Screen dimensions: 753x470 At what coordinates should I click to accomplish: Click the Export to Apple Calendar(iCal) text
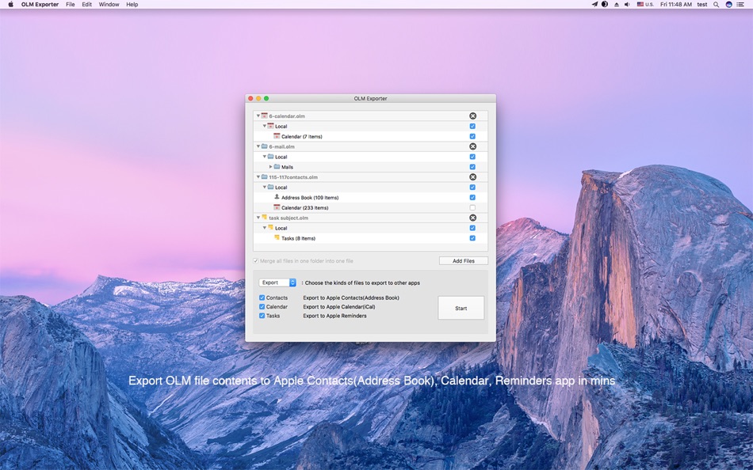pos(339,306)
